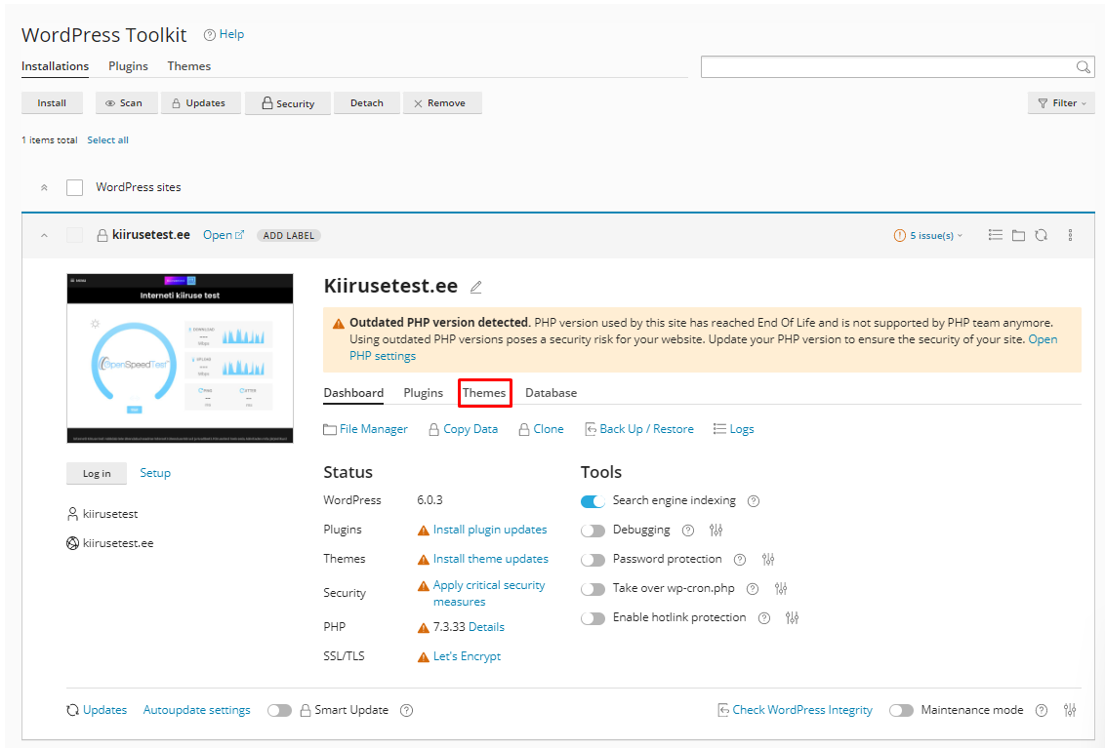Open the top Plugins tab
The height and width of the screenshot is (748, 1105).
click(128, 66)
